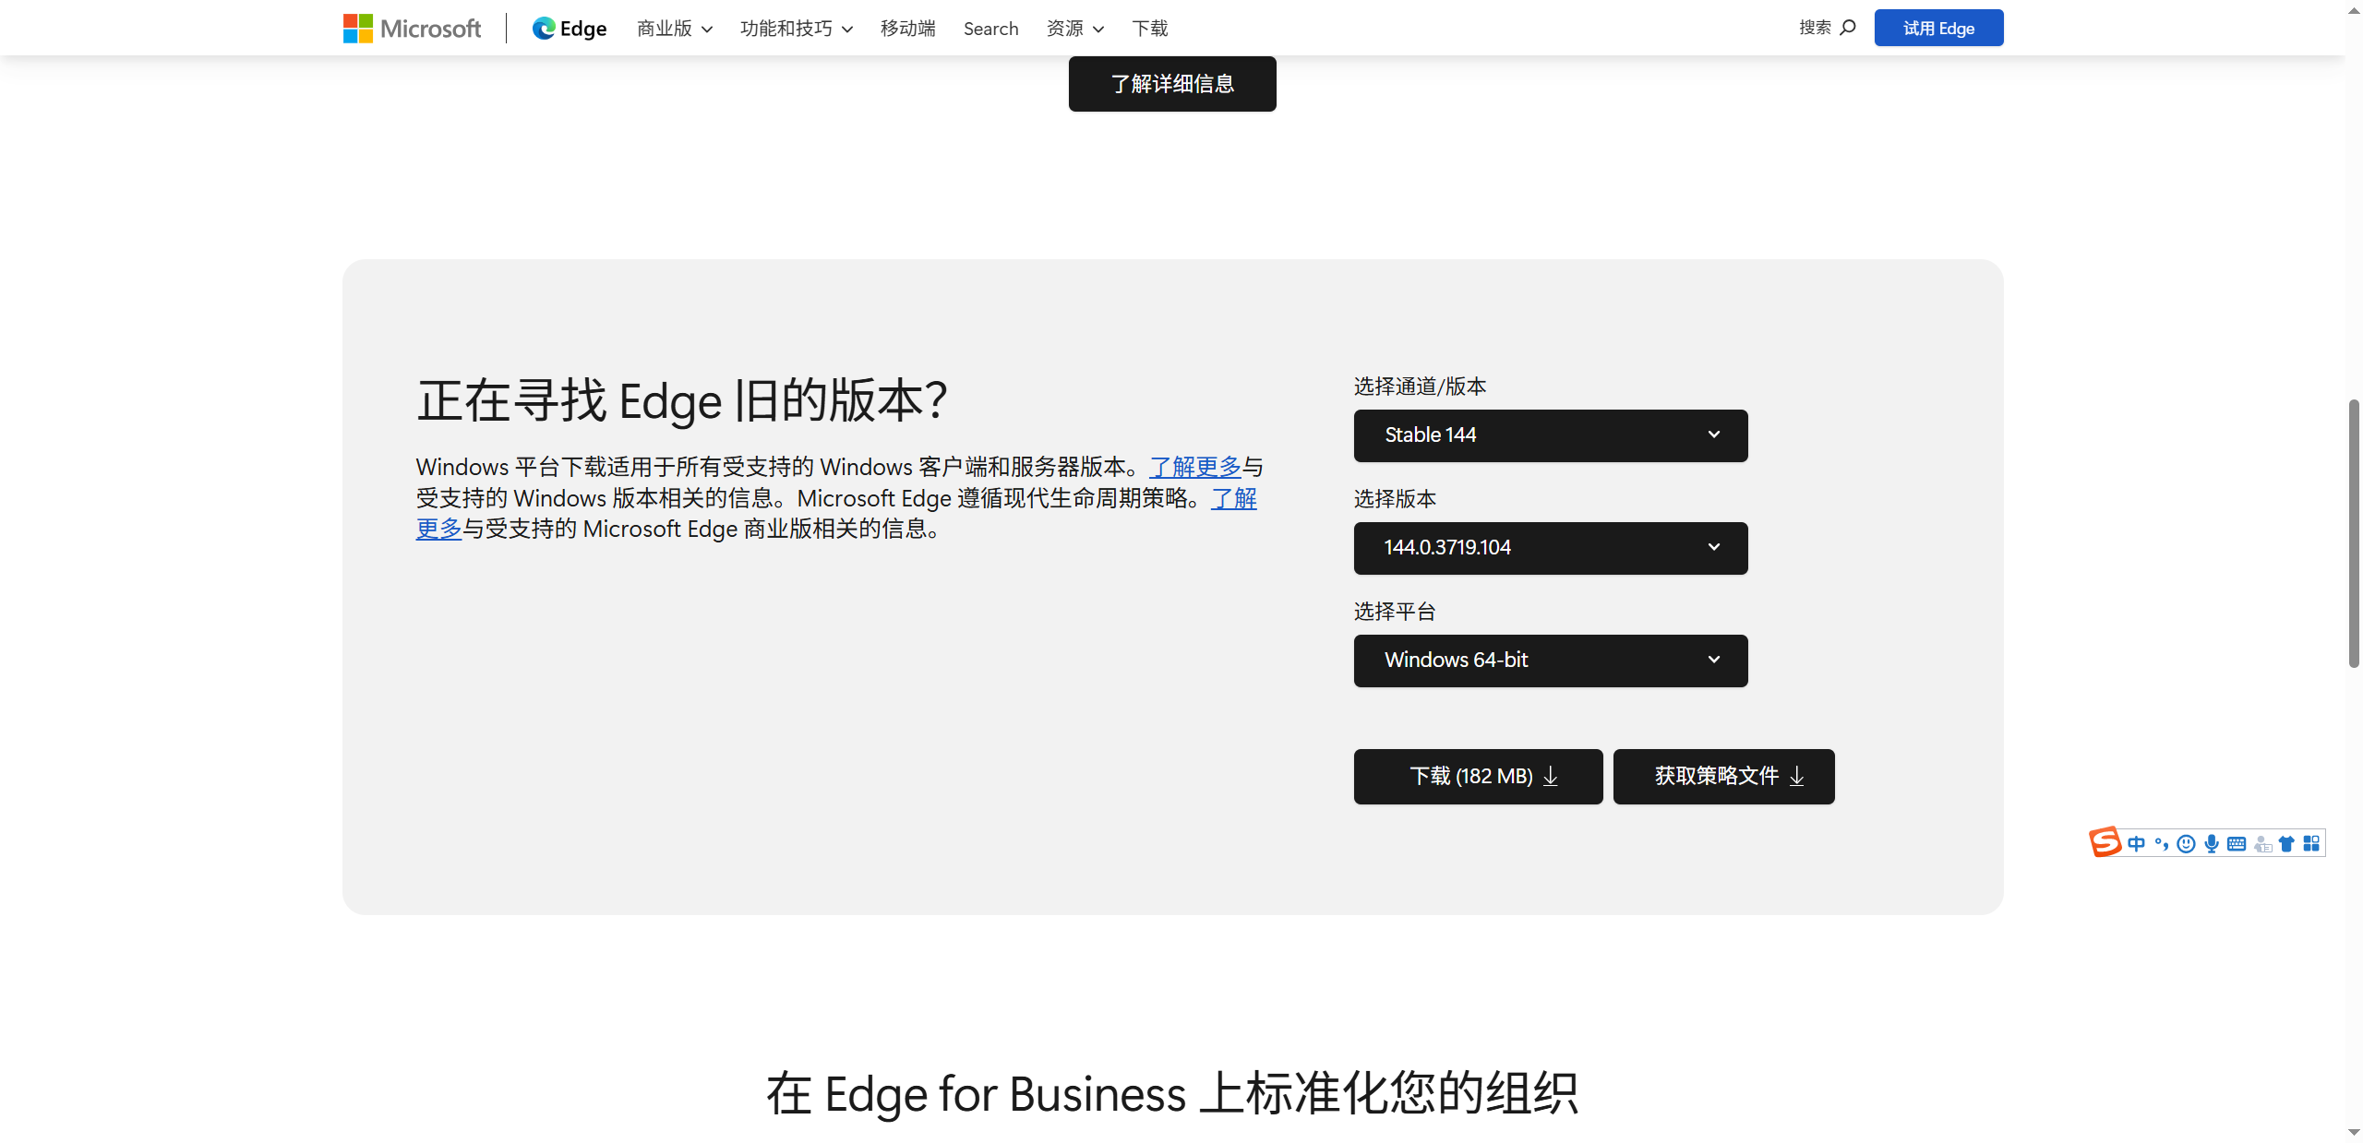The image size is (2363, 1143).
Task: Click the Sogou input method logo
Action: click(x=2105, y=842)
